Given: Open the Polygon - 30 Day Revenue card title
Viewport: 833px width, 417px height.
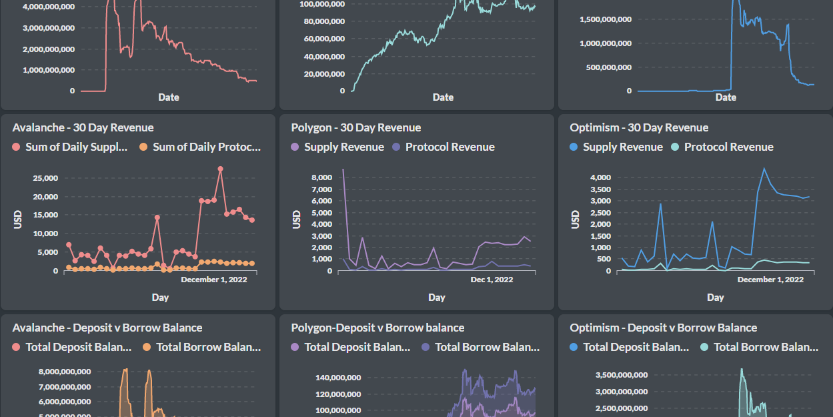Looking at the screenshot, I should click(x=356, y=127).
